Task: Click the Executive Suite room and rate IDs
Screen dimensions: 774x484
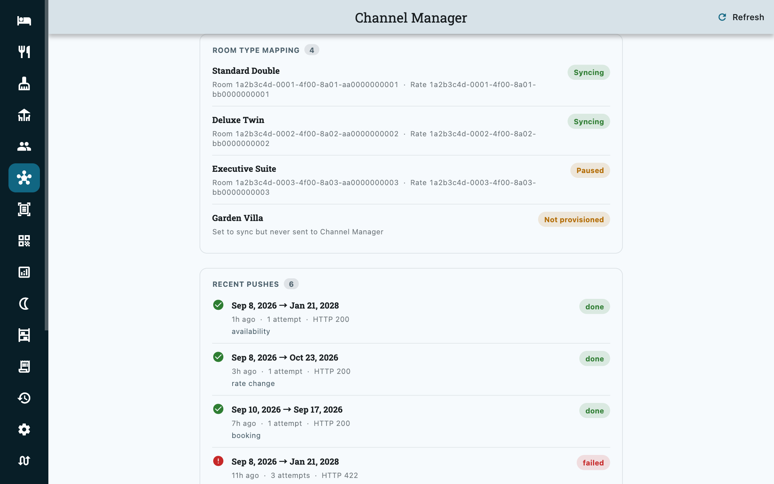Action: coord(374,188)
